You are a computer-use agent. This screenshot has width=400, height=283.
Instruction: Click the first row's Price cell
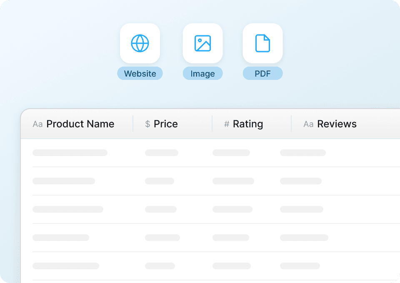pos(162,153)
